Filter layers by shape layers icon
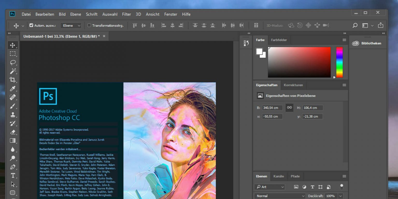 coord(320,187)
